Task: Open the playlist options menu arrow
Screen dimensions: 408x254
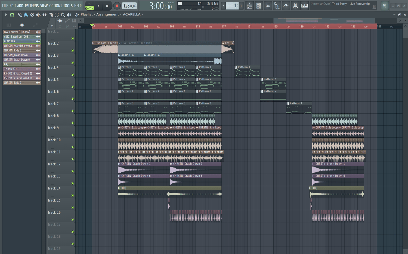Action: tap(6, 15)
